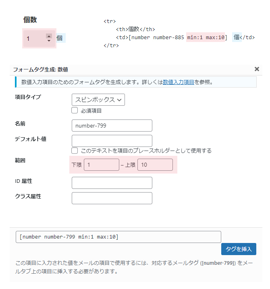The width and height of the screenshot is (270, 289).
Task: Open the 数値入力項目 reference link
Action: pos(179,82)
